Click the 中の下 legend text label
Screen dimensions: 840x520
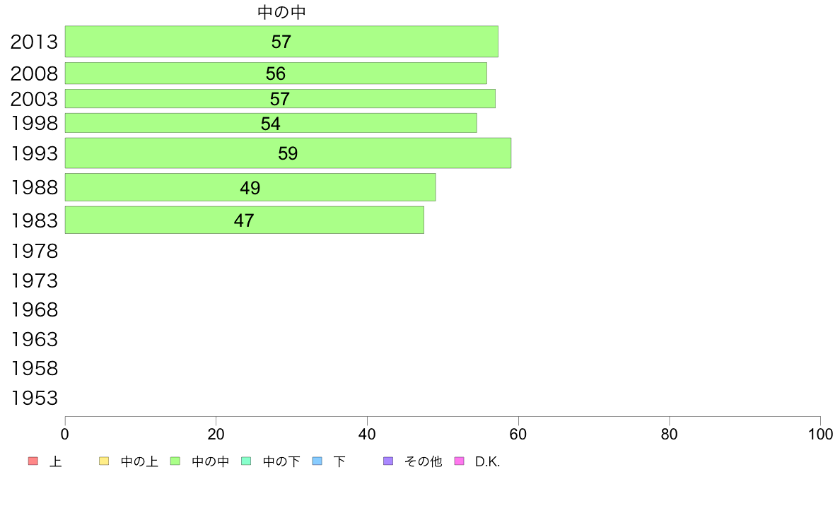(281, 461)
